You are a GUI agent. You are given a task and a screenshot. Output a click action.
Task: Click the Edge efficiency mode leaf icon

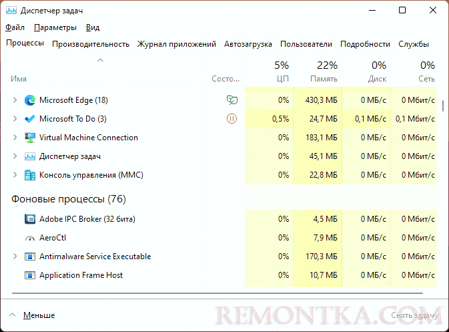point(232,100)
